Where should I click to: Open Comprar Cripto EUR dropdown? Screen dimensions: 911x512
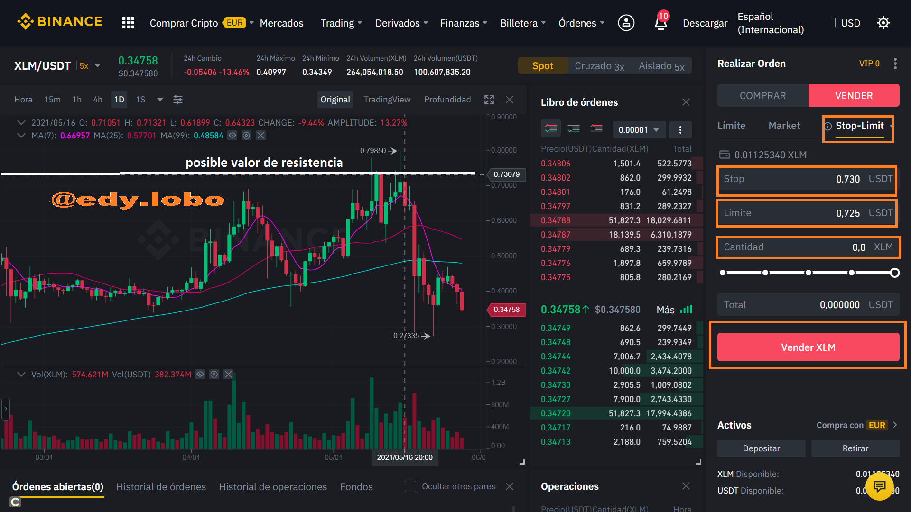tap(202, 23)
